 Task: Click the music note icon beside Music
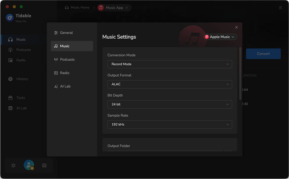click(56, 46)
